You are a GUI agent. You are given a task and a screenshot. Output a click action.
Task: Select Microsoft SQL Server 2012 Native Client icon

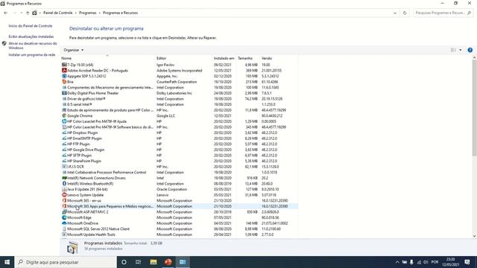pos(64,229)
